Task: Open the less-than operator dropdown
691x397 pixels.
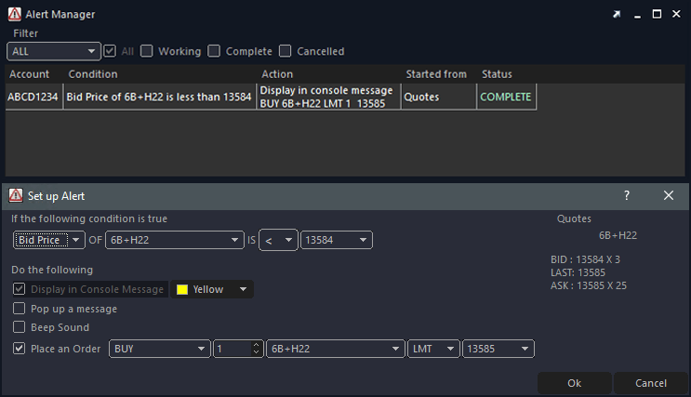Action: pyautogui.click(x=278, y=240)
